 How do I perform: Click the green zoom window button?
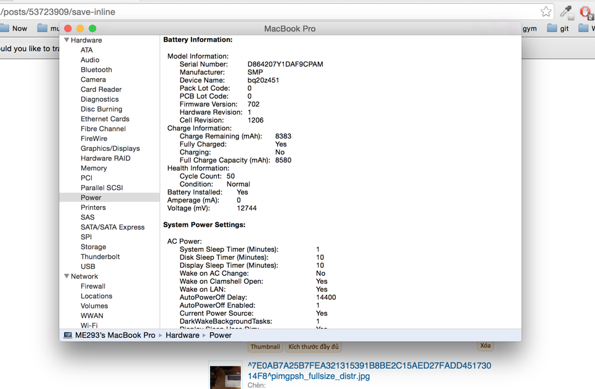(92, 28)
